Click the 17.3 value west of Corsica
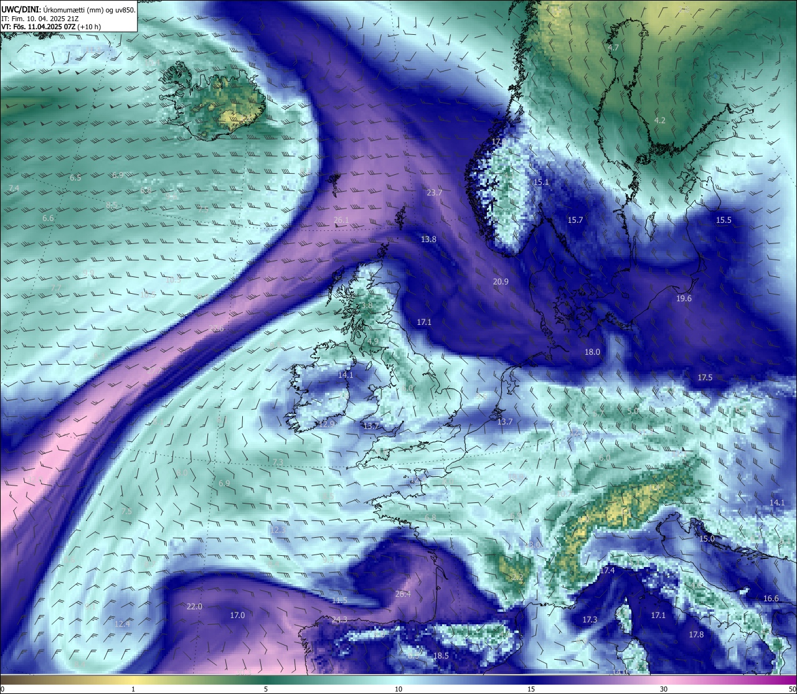Viewport: 797px width, 694px height. [x=590, y=620]
